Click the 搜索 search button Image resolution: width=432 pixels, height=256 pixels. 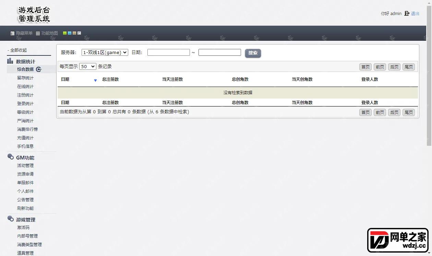coord(253,53)
